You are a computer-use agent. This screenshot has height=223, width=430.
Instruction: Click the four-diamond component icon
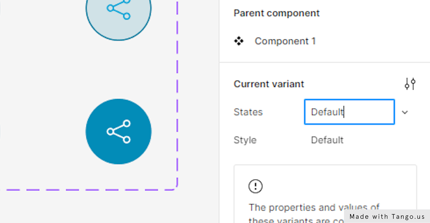pos(239,41)
